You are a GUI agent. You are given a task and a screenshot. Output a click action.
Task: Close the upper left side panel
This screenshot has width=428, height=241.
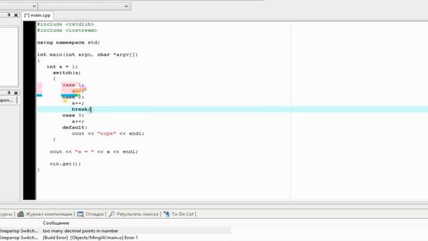coord(16,15)
